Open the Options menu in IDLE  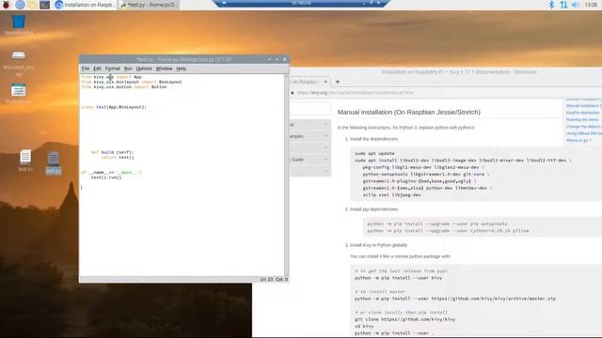[x=144, y=69]
